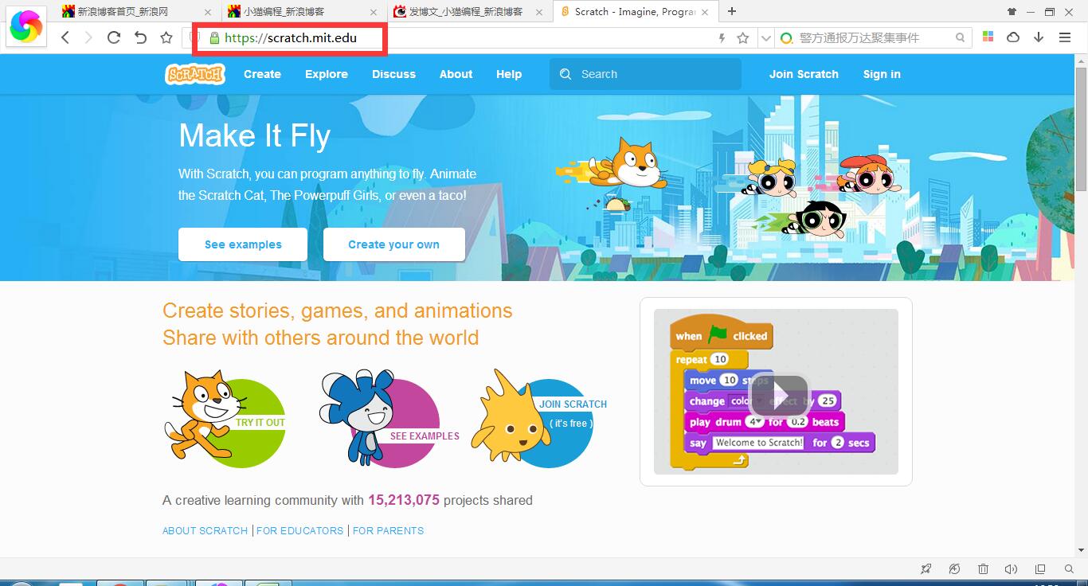Click the speaker sound icon in the status bar
The width and height of the screenshot is (1088, 586).
pyautogui.click(x=1011, y=569)
